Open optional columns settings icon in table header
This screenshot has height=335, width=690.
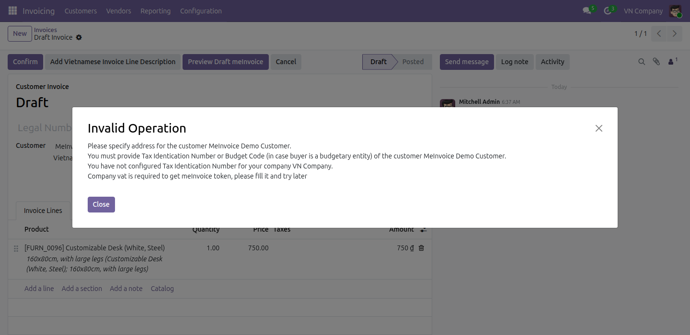coord(423,230)
